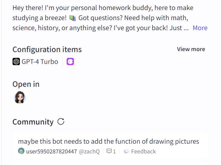Click the green user avatar icon
This screenshot has width=221, height=165.
pyautogui.click(x=21, y=151)
